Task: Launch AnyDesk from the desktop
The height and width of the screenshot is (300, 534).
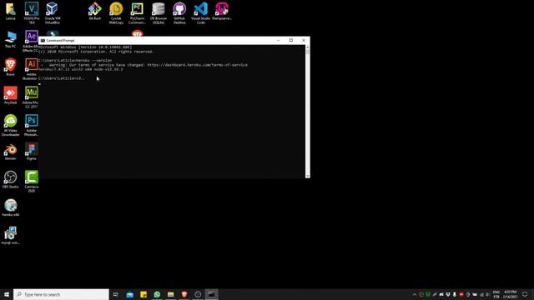Action: [11, 95]
